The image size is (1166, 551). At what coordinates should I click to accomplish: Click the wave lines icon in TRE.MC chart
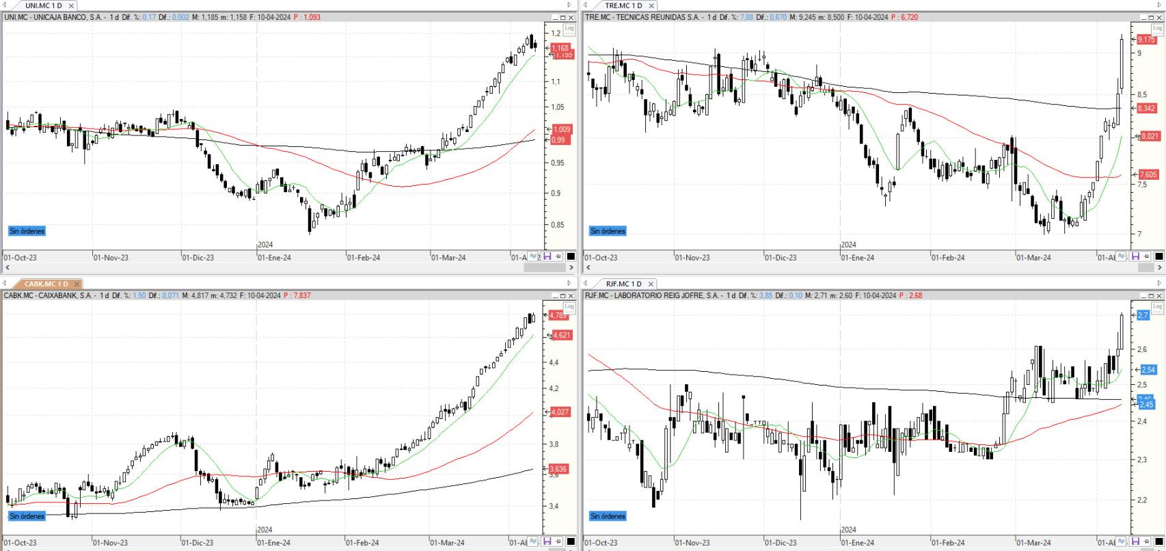(1121, 256)
